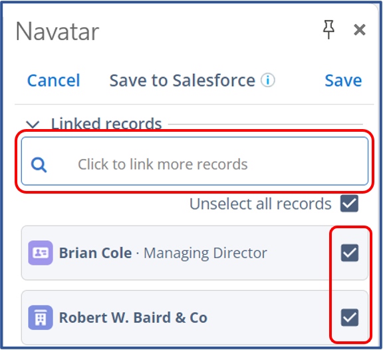Pin the Navatar panel with pushpin icon
The width and height of the screenshot is (383, 350).
328,30
